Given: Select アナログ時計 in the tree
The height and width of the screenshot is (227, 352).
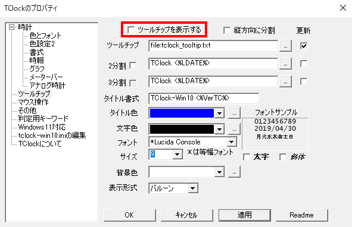Looking at the screenshot, I should tap(48, 86).
